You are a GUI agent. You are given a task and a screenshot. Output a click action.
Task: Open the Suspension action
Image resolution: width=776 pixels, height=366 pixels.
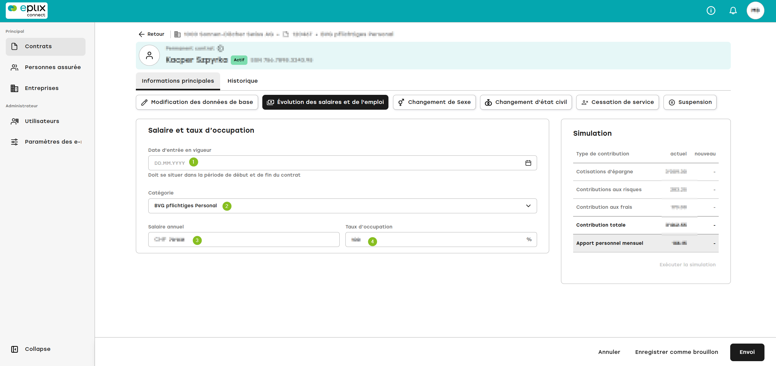[x=690, y=102]
